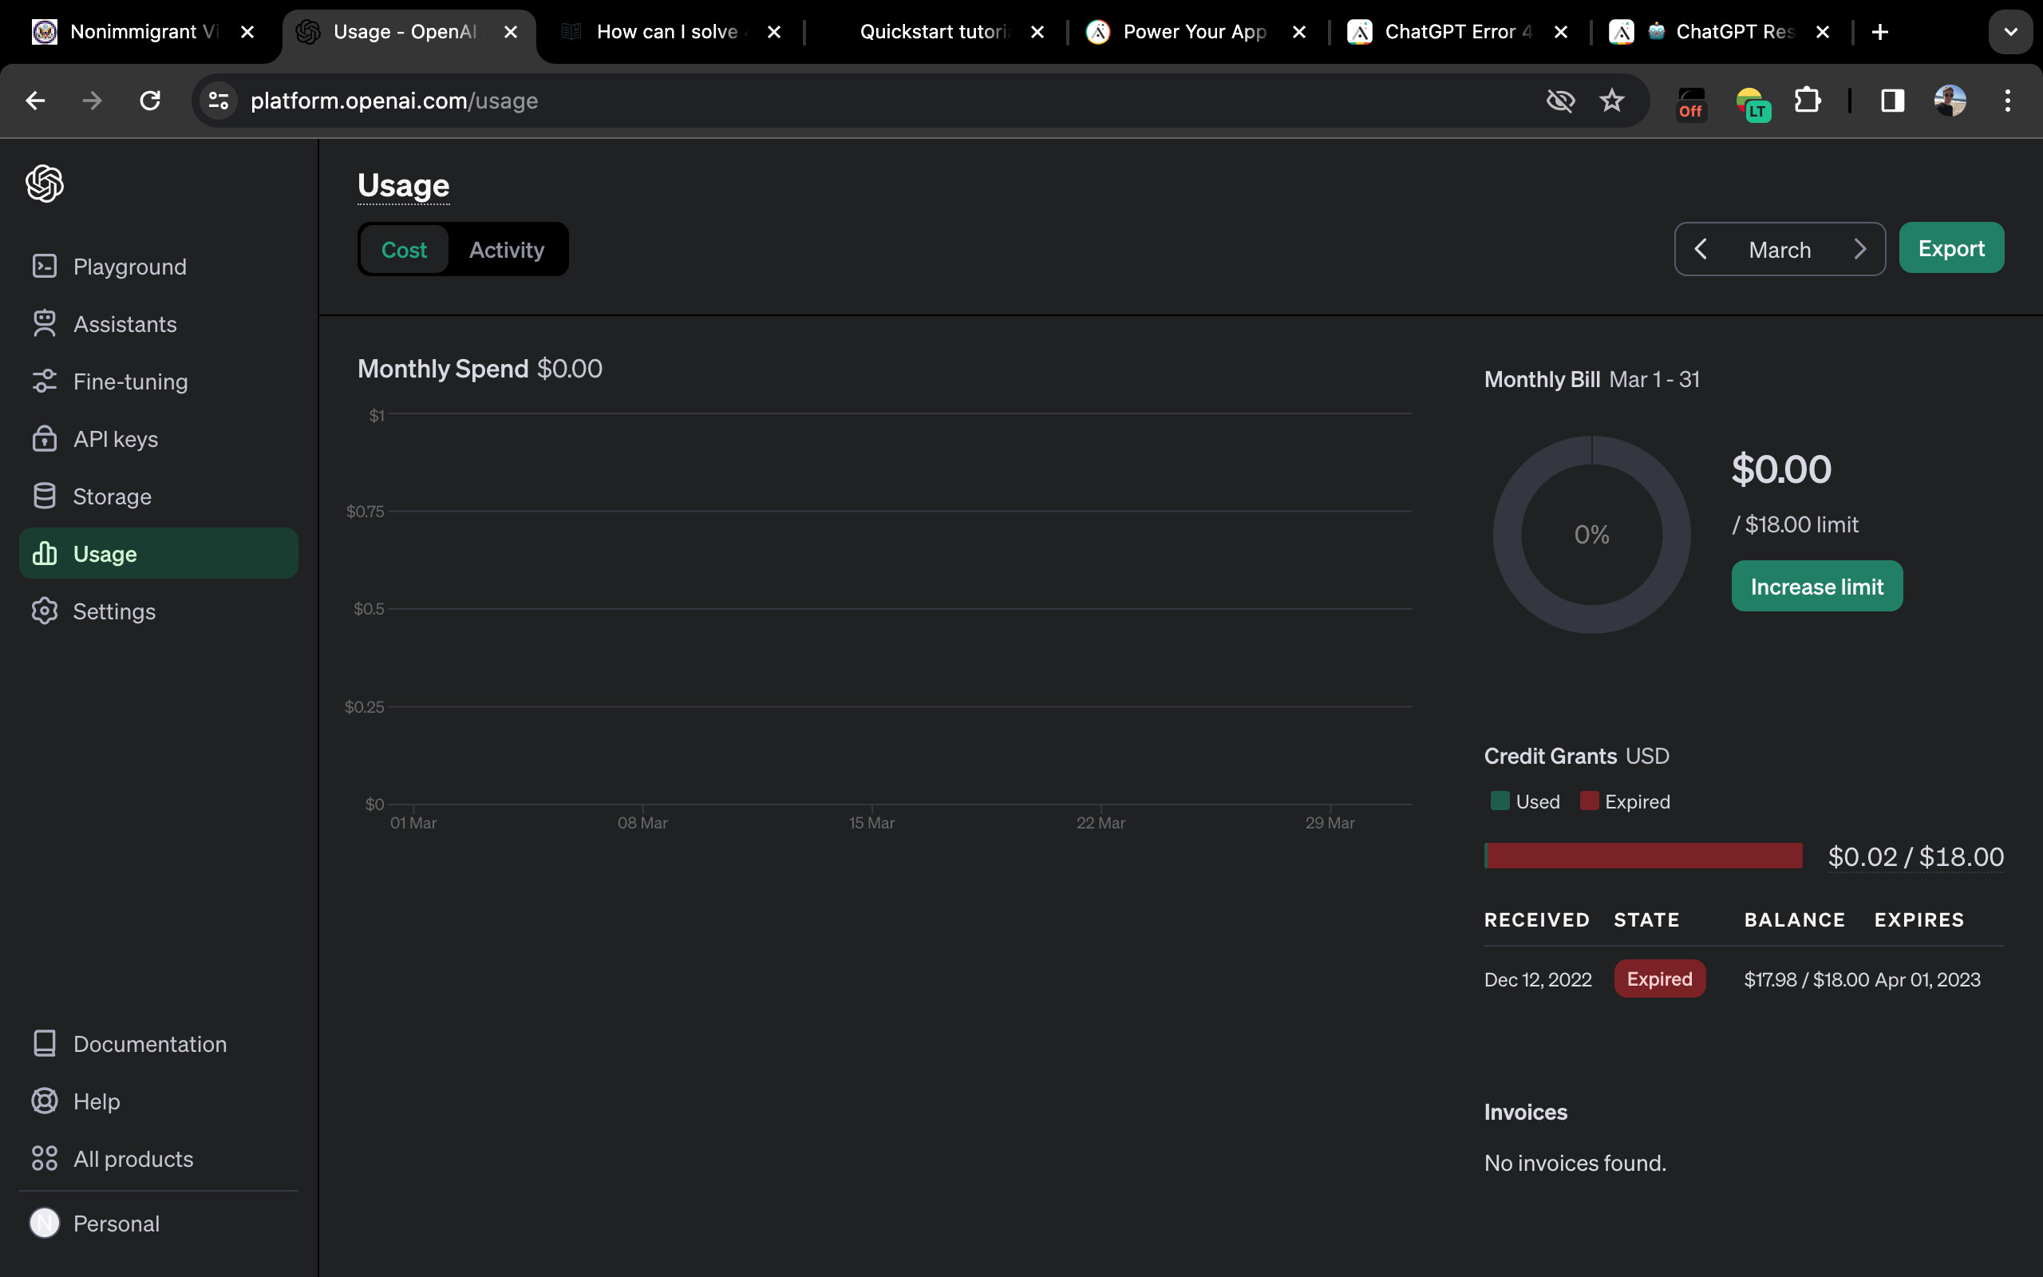Click the Increase limit button
The width and height of the screenshot is (2043, 1277).
(x=1816, y=586)
